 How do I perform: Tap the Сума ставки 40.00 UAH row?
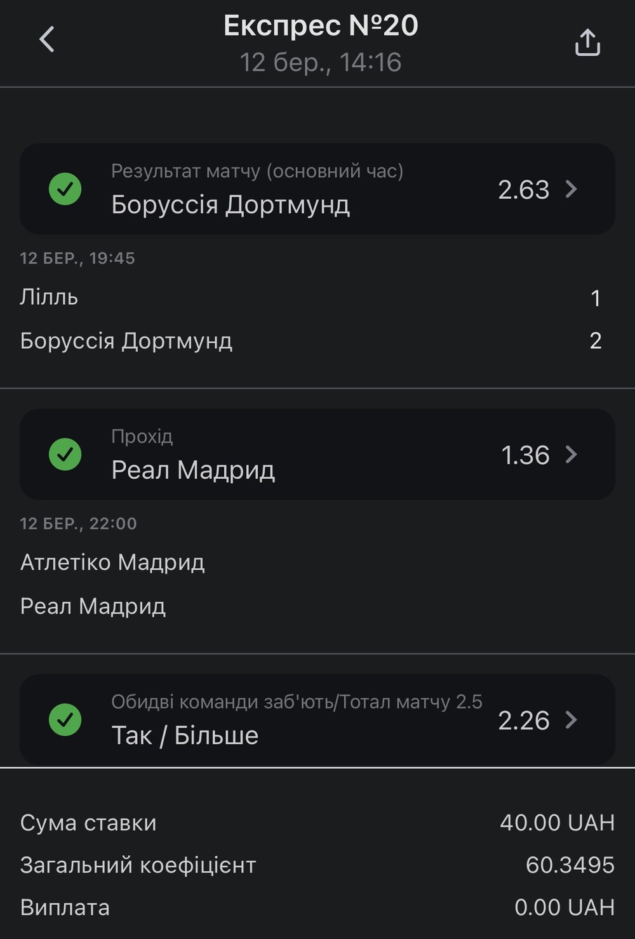click(317, 823)
